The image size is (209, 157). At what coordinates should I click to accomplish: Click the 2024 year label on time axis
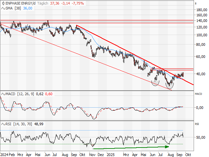(x=4, y=155)
